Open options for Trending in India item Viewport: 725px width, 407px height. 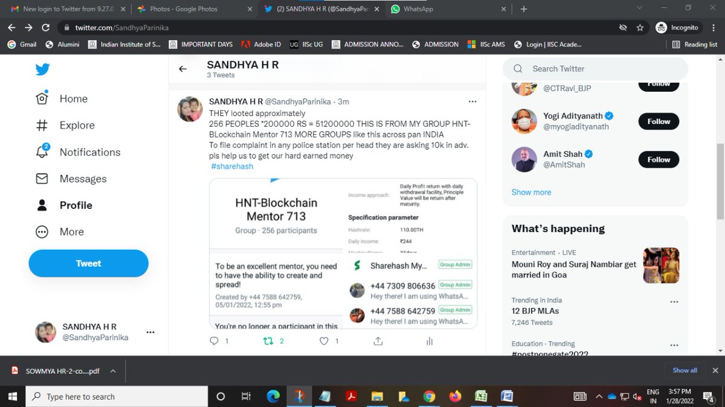(674, 301)
